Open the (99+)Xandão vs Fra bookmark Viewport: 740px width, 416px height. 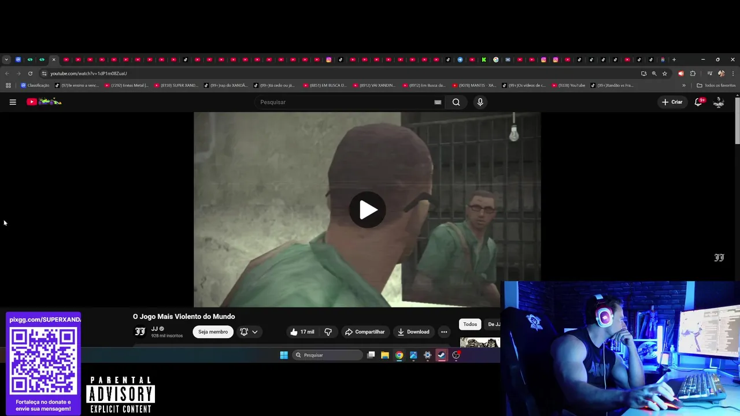click(612, 86)
